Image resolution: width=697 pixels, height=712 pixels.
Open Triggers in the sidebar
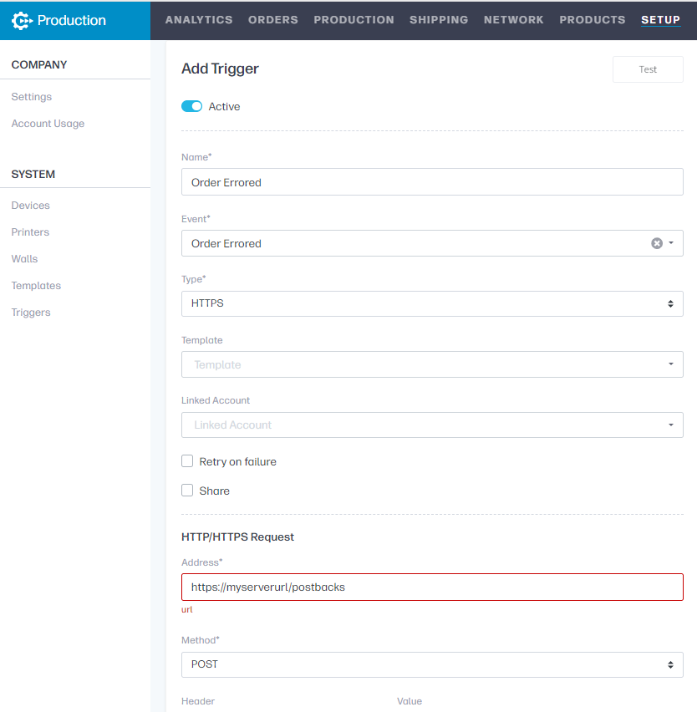31,313
